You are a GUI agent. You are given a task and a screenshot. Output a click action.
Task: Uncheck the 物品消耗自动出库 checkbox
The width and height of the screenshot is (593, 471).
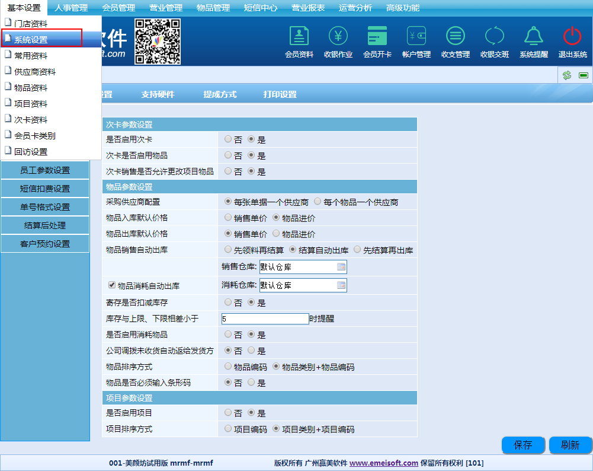pos(111,285)
